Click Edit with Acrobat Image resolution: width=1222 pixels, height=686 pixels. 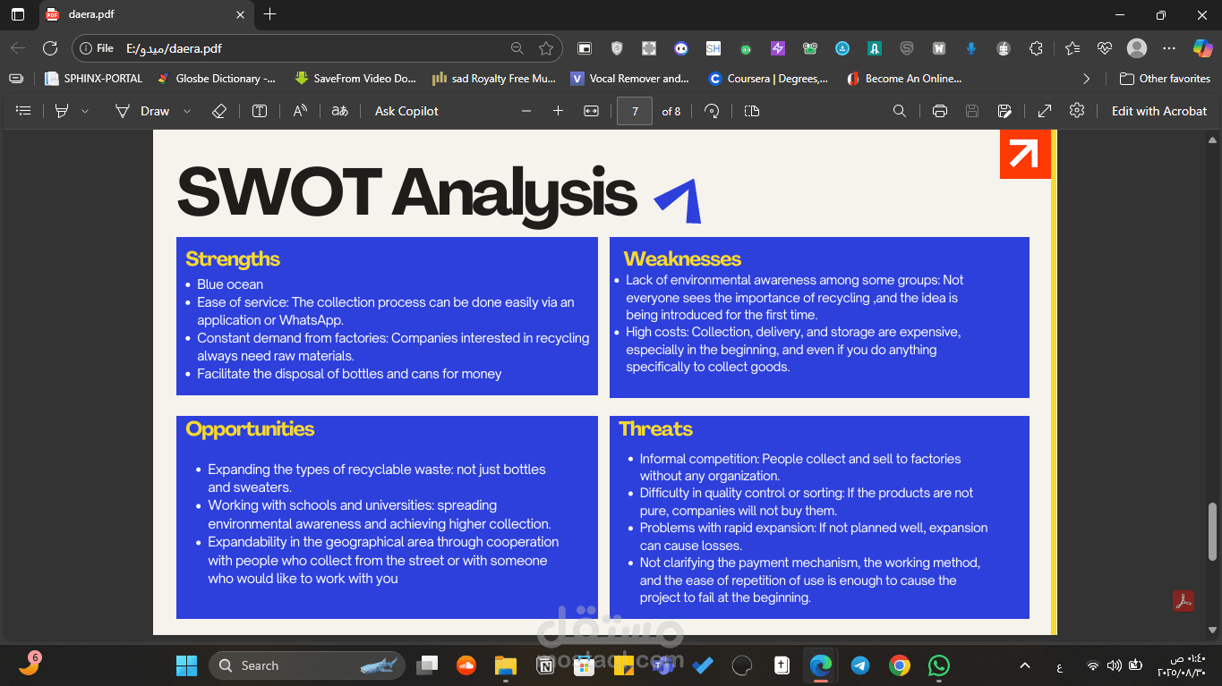(x=1159, y=111)
